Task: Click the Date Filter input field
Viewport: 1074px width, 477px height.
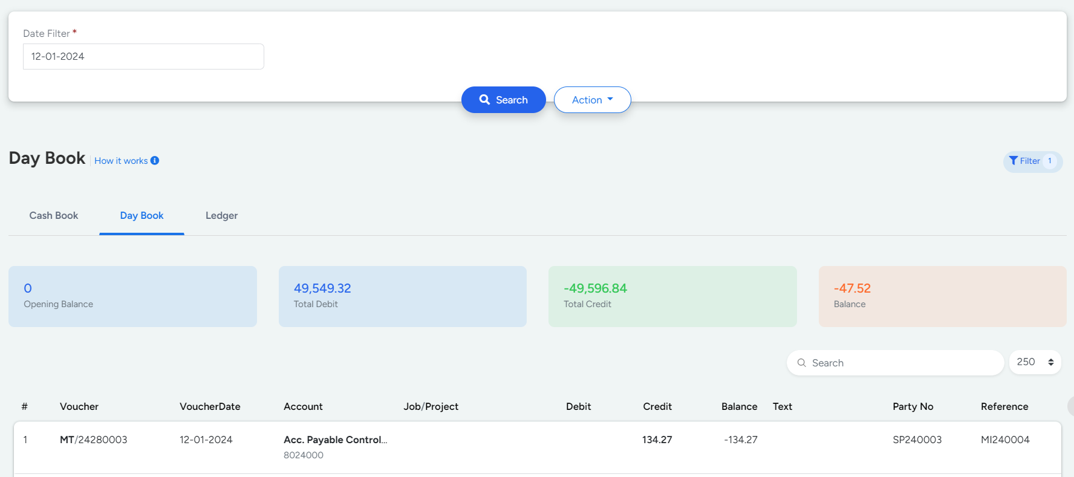Action: click(x=143, y=56)
